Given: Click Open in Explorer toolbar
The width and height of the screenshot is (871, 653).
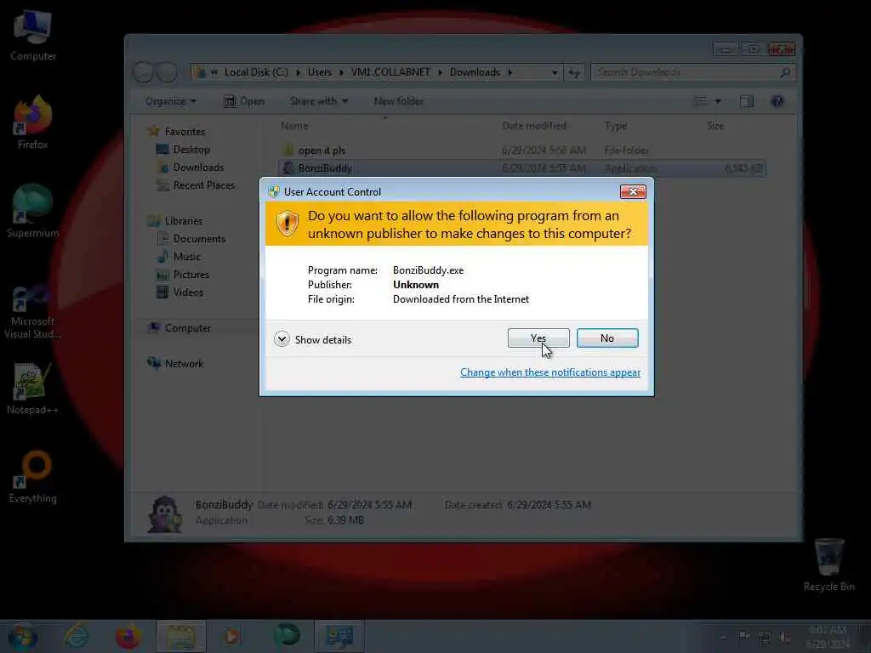Looking at the screenshot, I should (244, 101).
